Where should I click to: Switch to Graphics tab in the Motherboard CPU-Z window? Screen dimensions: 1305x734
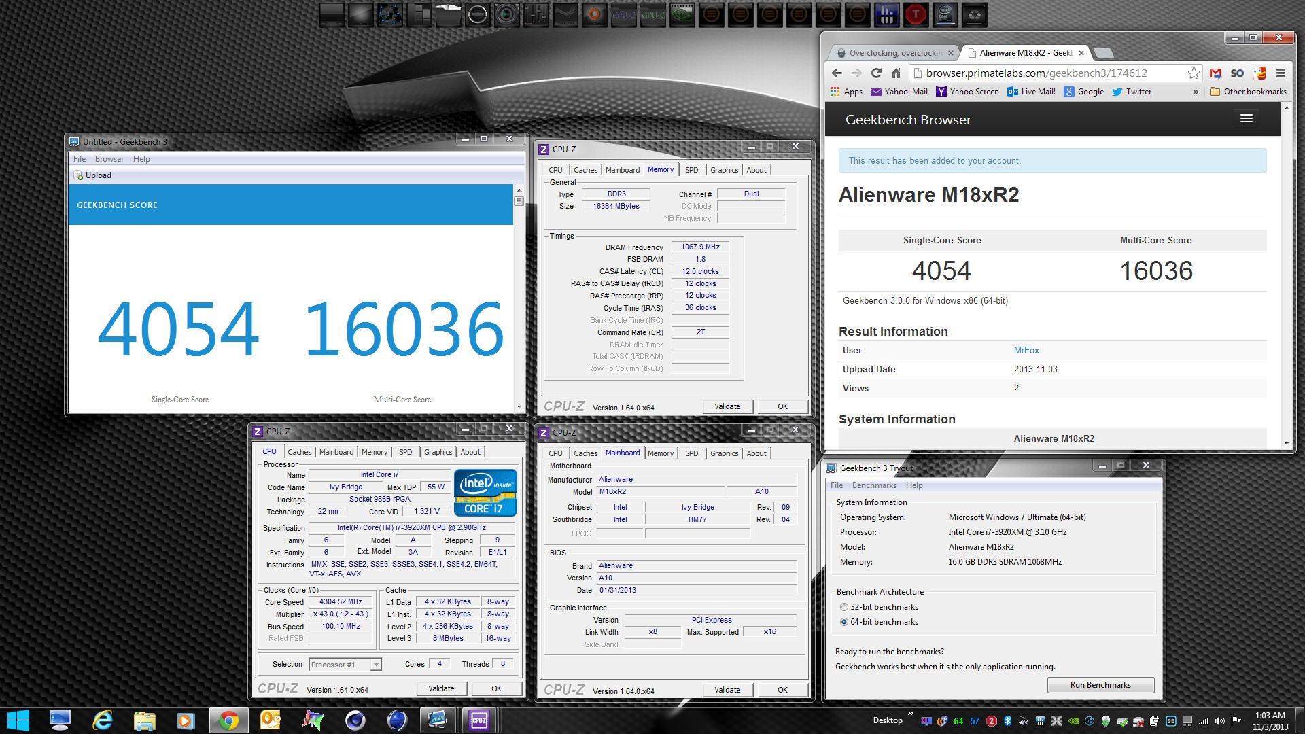tap(724, 453)
